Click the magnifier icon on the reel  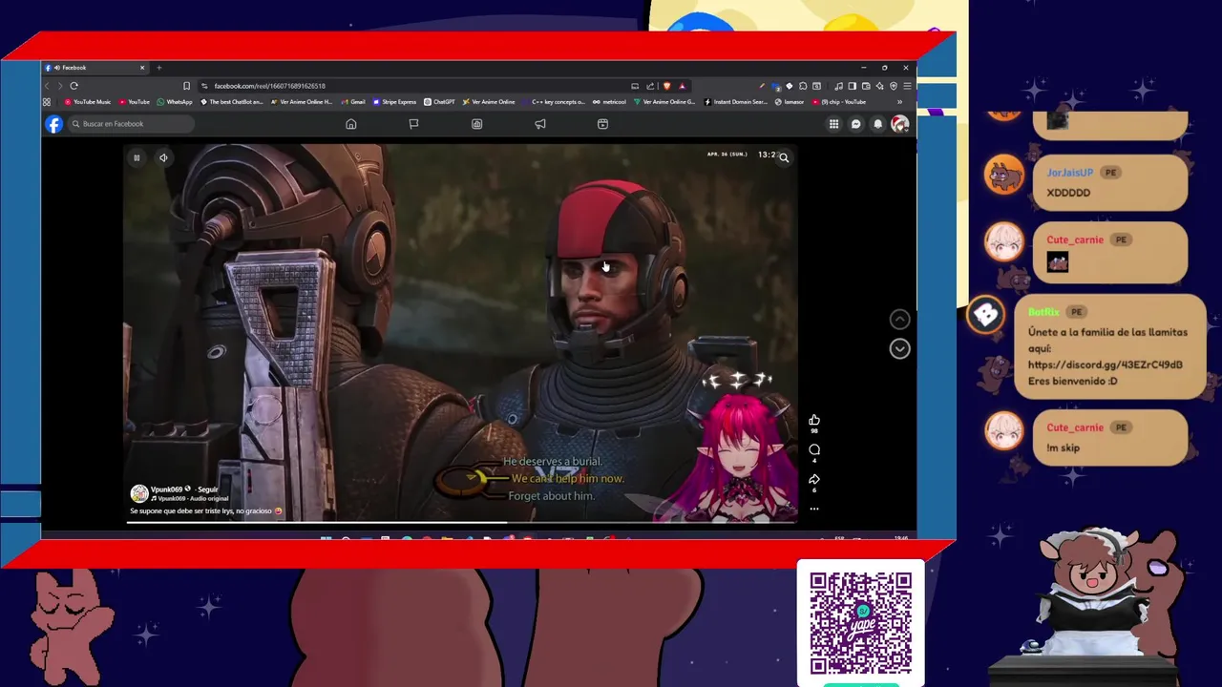pos(784,157)
